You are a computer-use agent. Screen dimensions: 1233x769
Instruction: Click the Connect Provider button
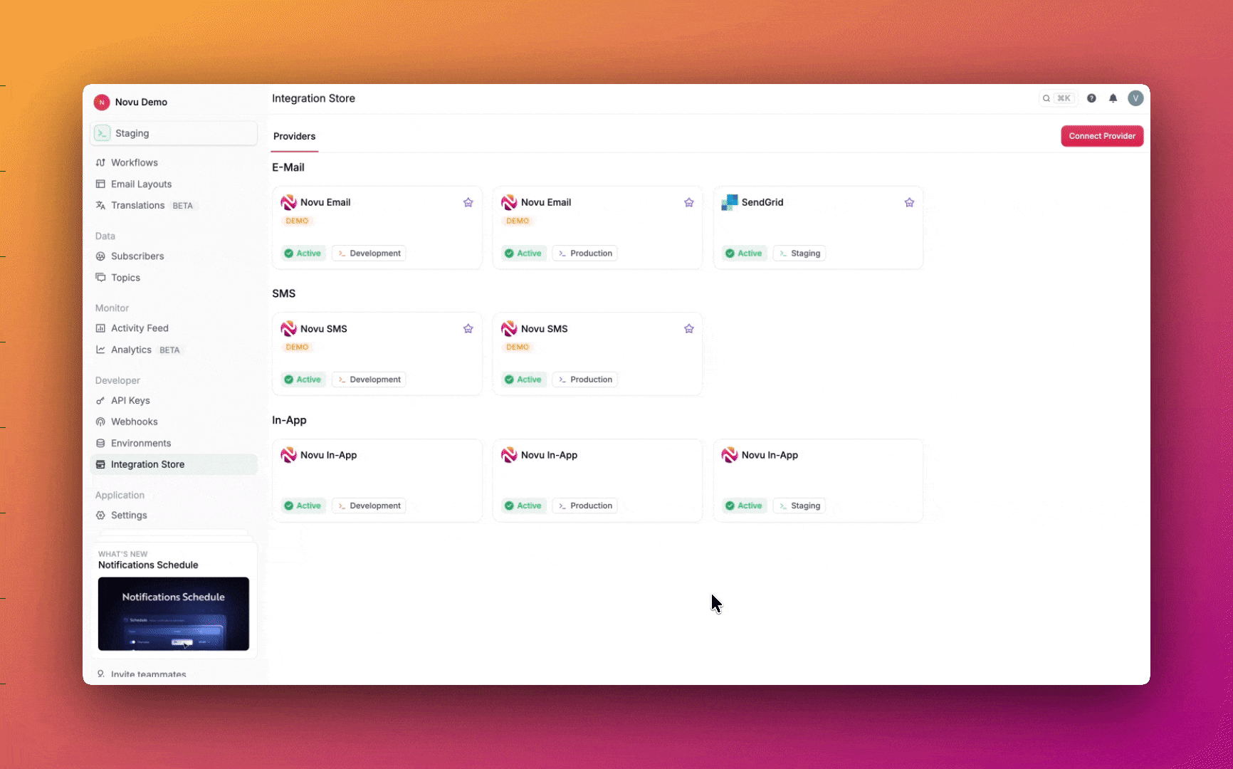tap(1101, 135)
